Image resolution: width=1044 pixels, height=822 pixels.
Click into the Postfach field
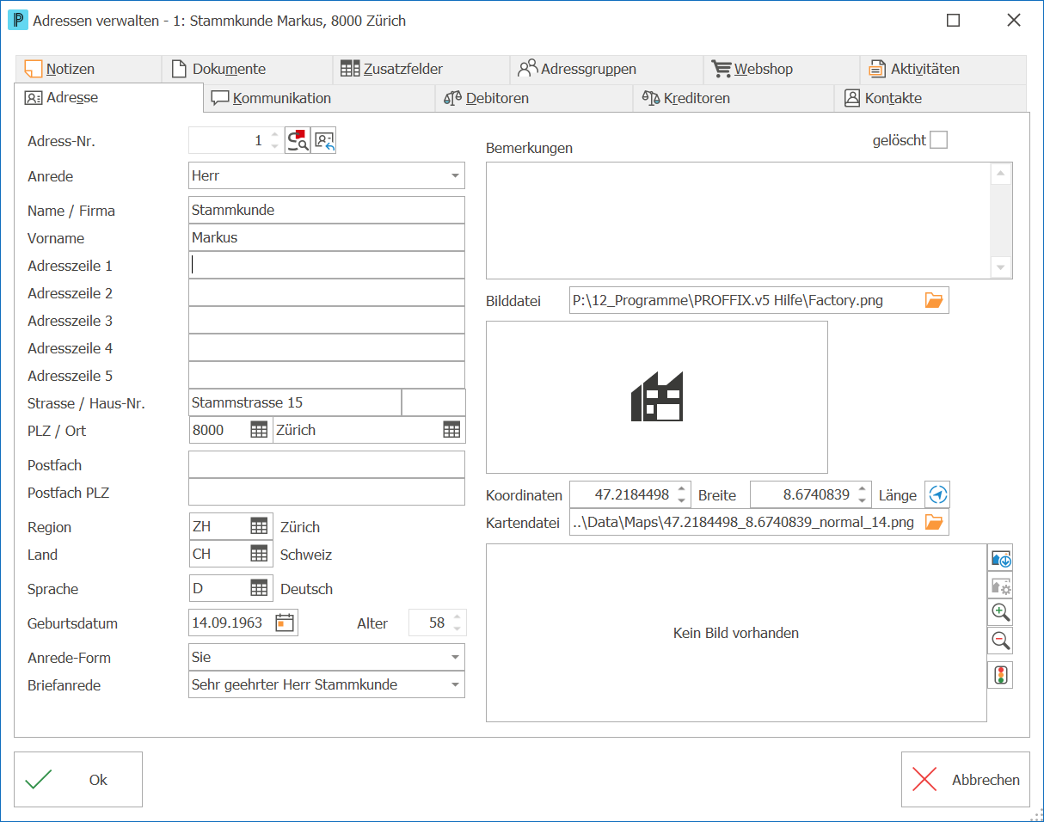(x=327, y=464)
